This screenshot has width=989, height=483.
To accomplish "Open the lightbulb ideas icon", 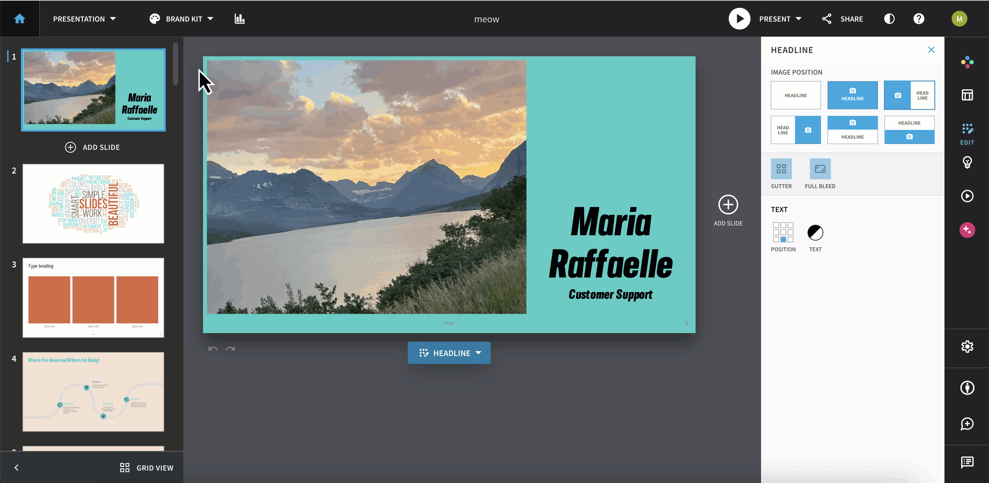I will point(967,162).
